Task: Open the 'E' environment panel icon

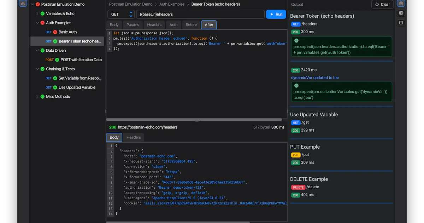Action: 401,13
